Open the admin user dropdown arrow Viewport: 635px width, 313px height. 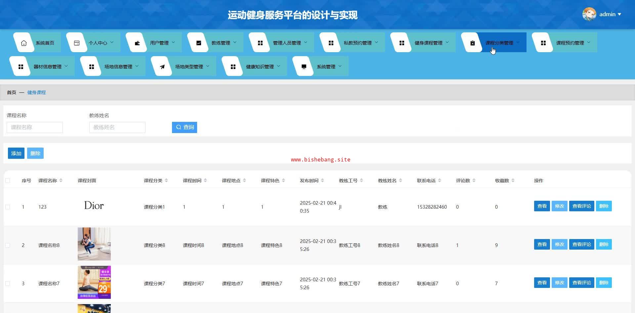619,14
